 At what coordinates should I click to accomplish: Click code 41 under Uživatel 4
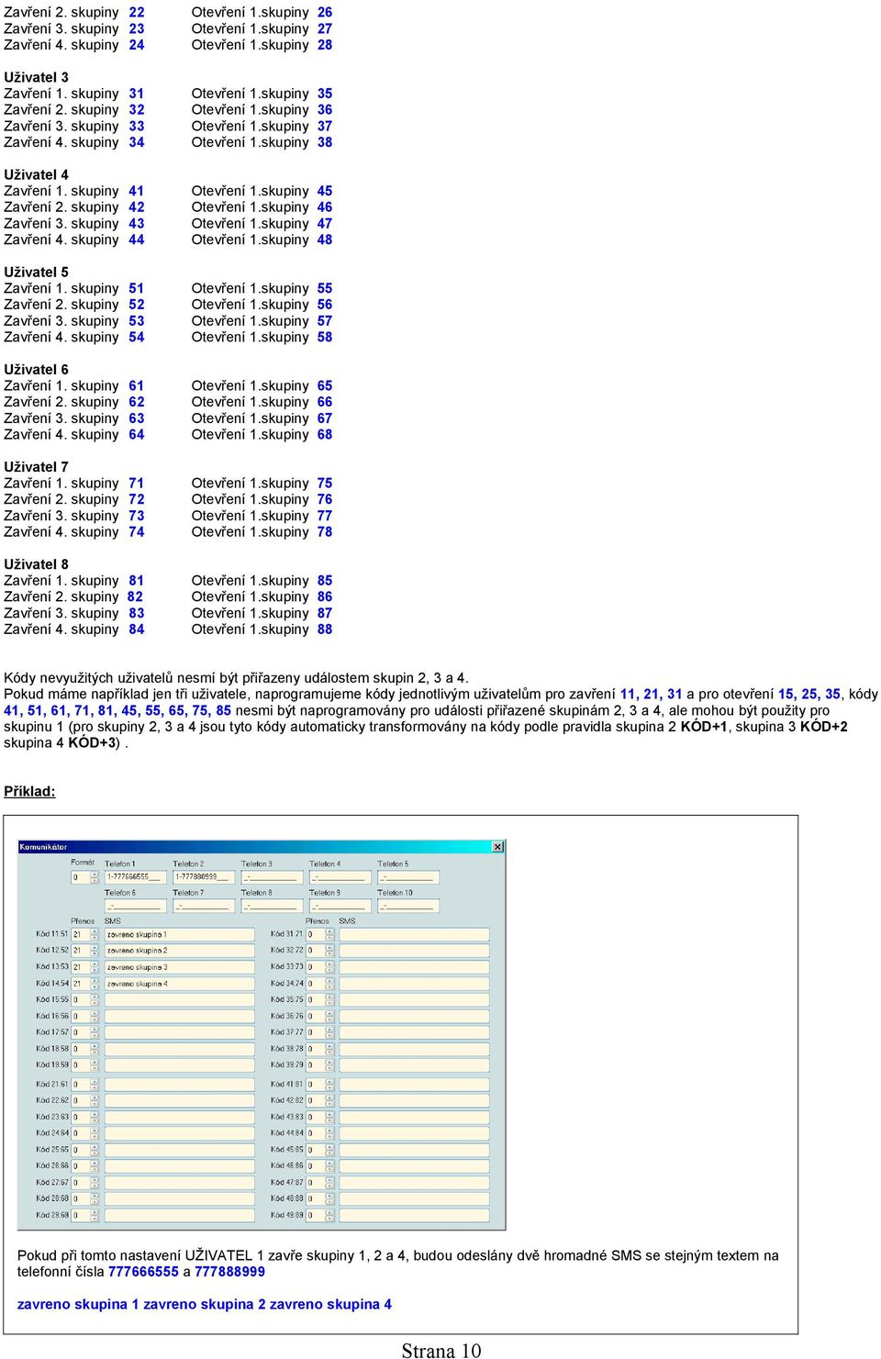tap(137, 192)
